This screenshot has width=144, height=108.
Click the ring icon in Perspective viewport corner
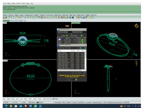click(136, 25)
